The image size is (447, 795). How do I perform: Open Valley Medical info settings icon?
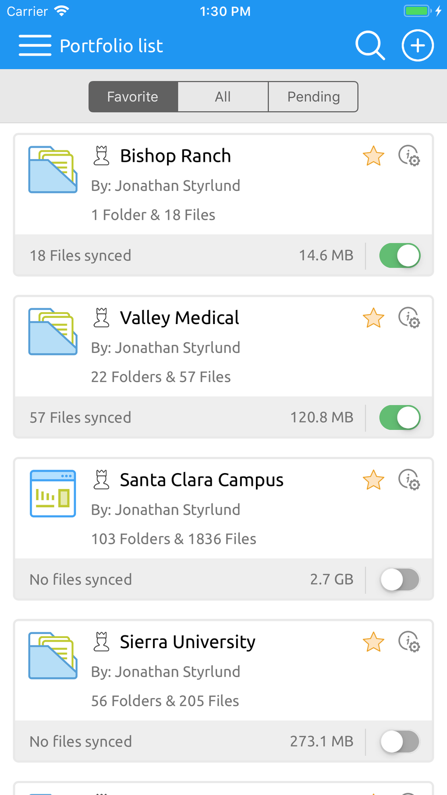pos(409,318)
